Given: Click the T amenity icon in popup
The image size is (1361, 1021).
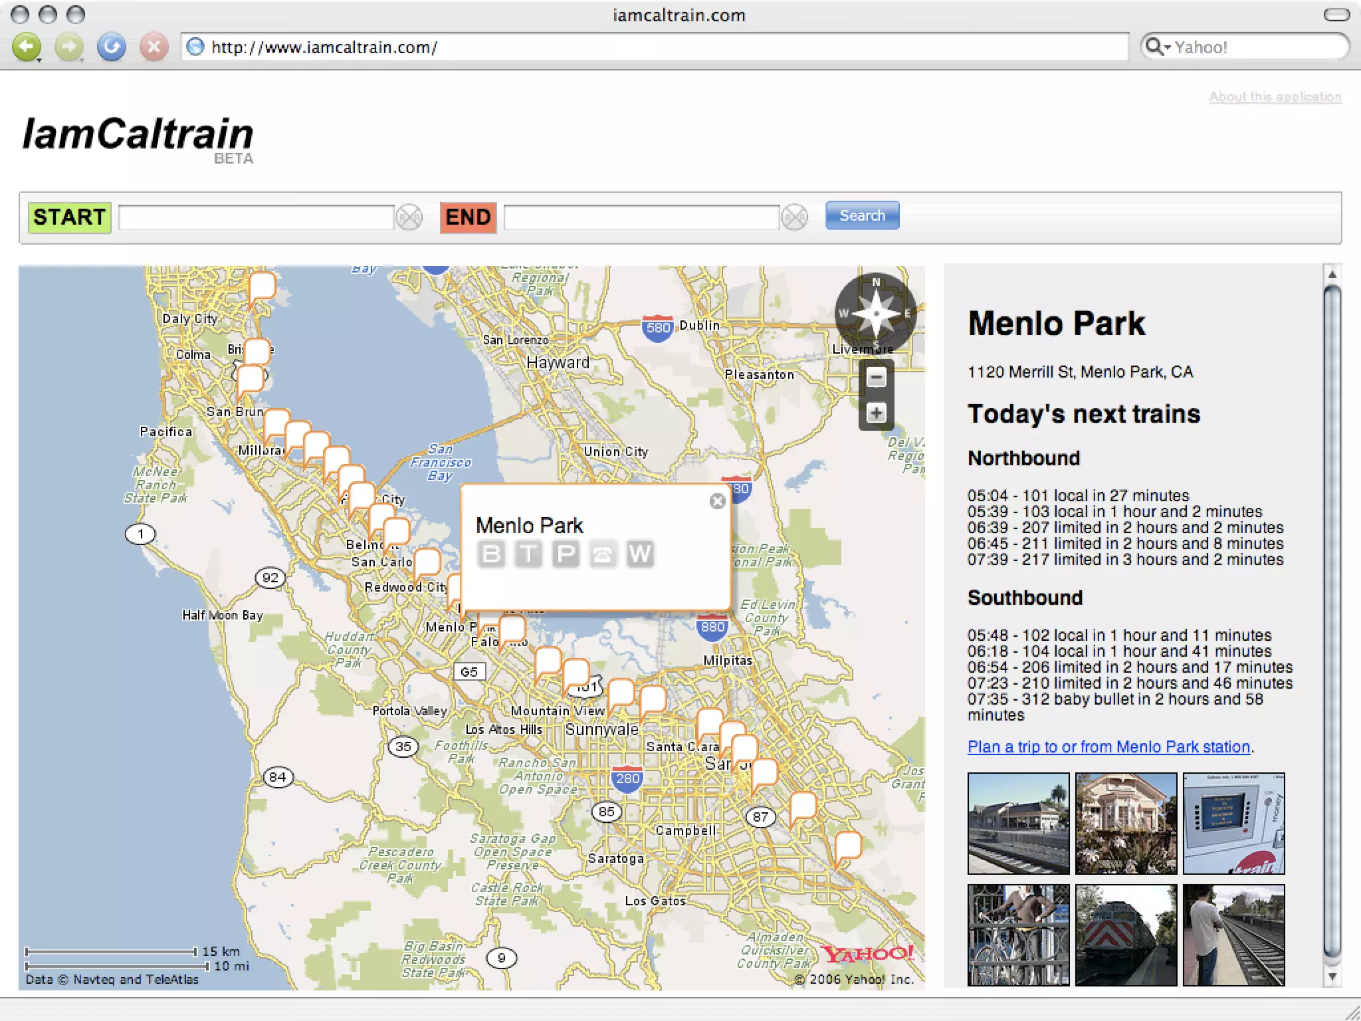Looking at the screenshot, I should pyautogui.click(x=528, y=554).
